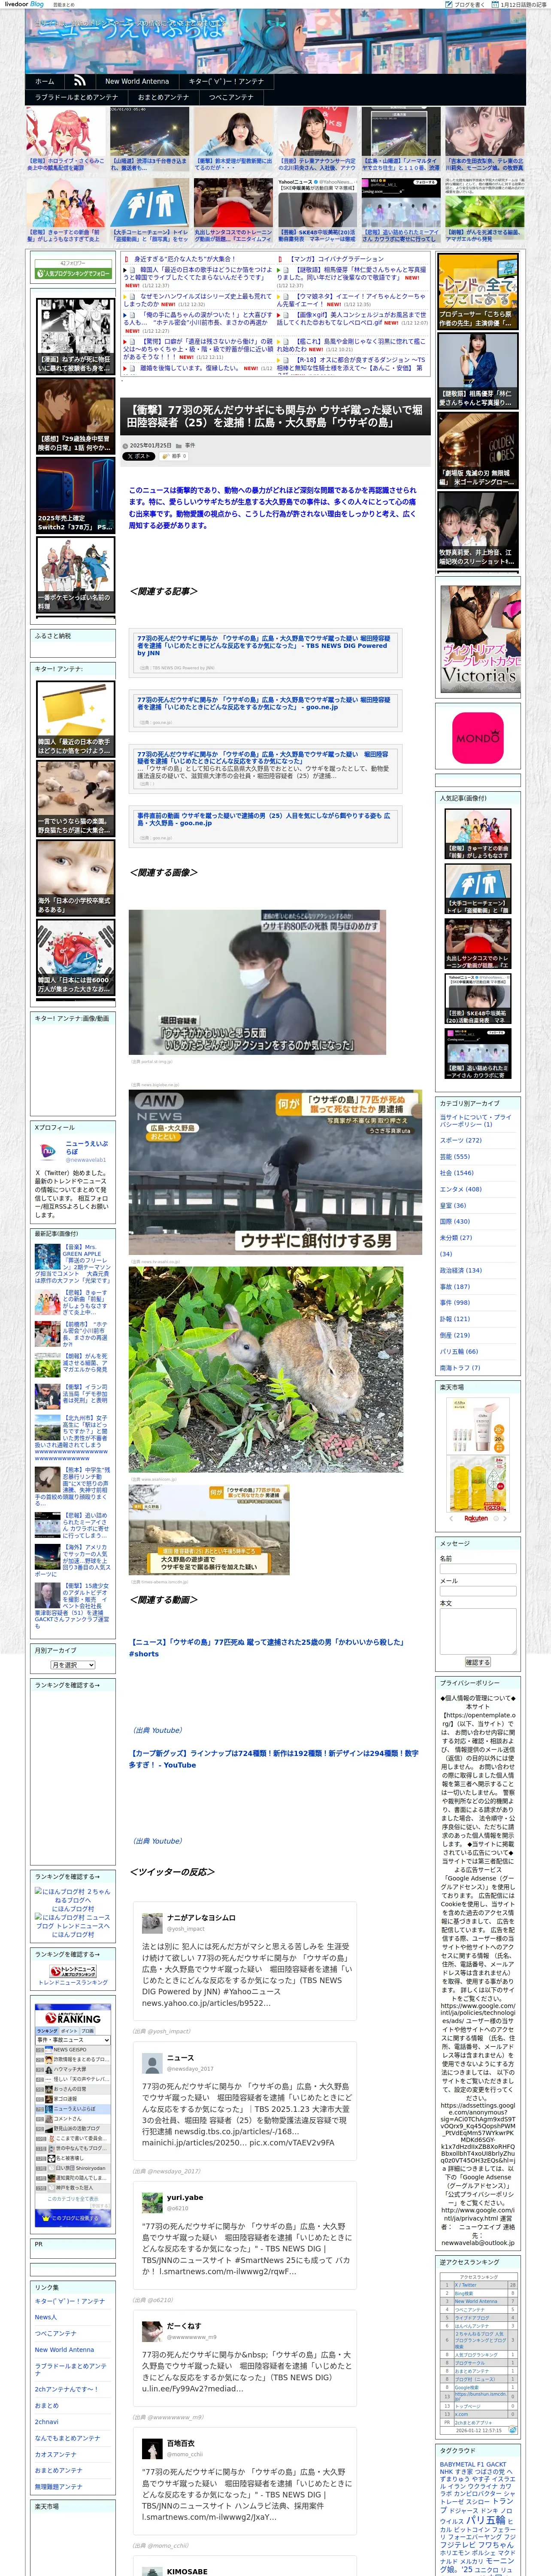Click the nw profile avatar in Xプロフィール

[x=48, y=1151]
